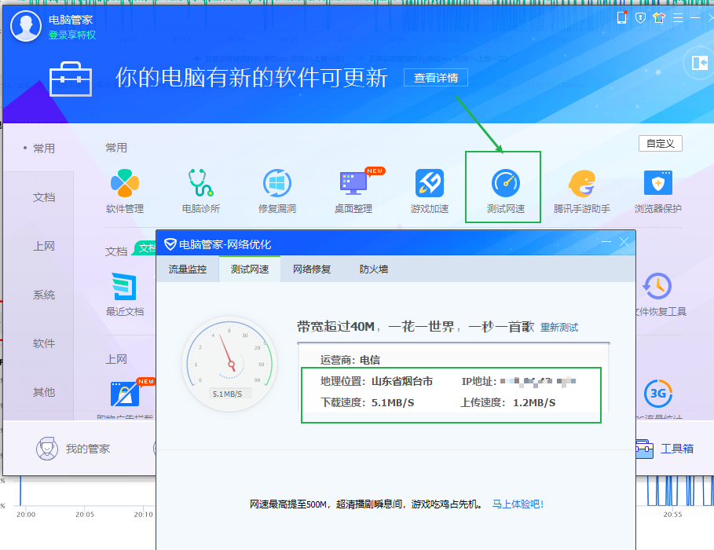Click the 电脑管家 title text

(71, 20)
